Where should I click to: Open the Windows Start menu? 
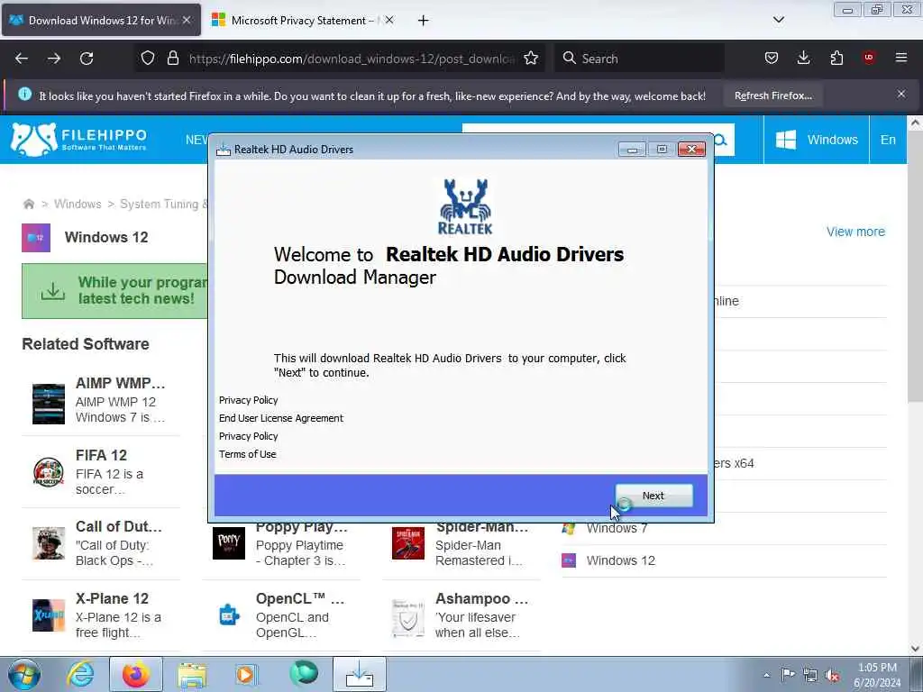[24, 674]
